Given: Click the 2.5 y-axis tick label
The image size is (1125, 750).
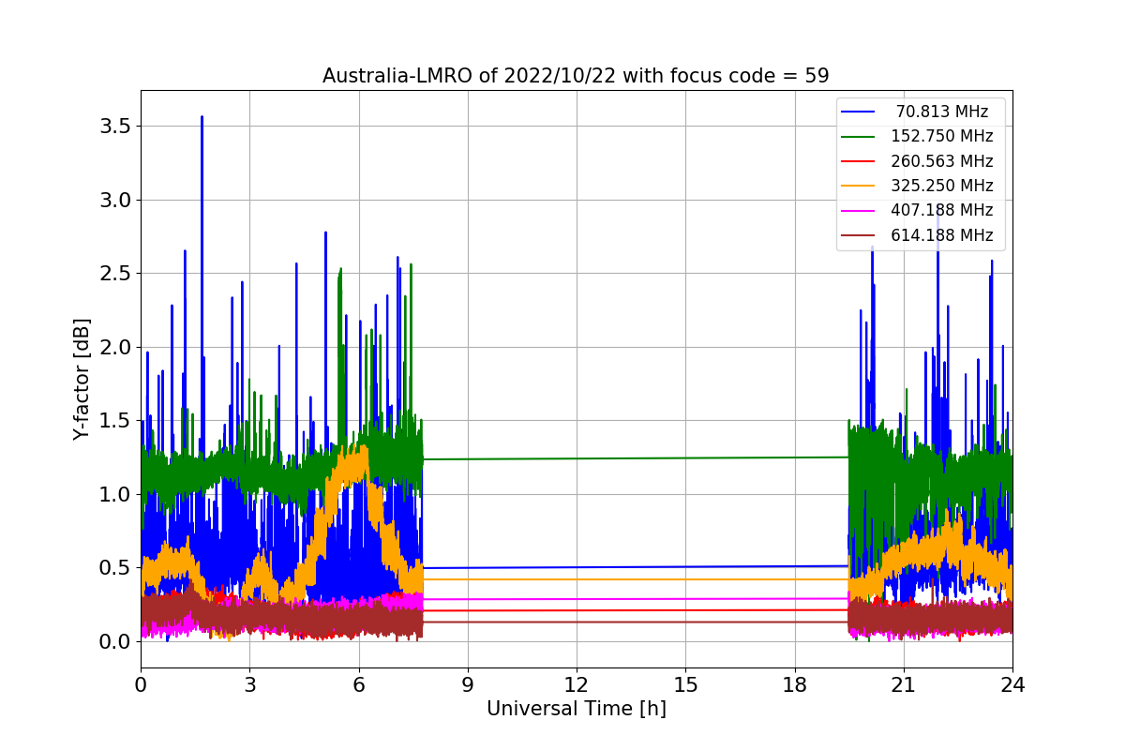Looking at the screenshot, I should point(114,274).
